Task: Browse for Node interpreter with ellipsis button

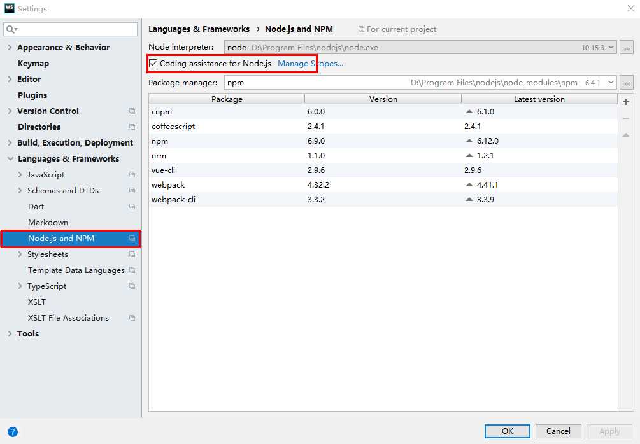Action: tap(627, 47)
